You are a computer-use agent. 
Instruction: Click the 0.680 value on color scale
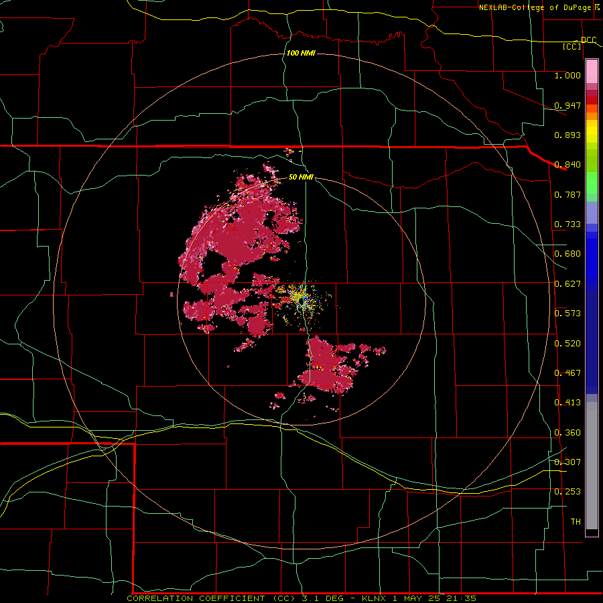pyautogui.click(x=567, y=254)
